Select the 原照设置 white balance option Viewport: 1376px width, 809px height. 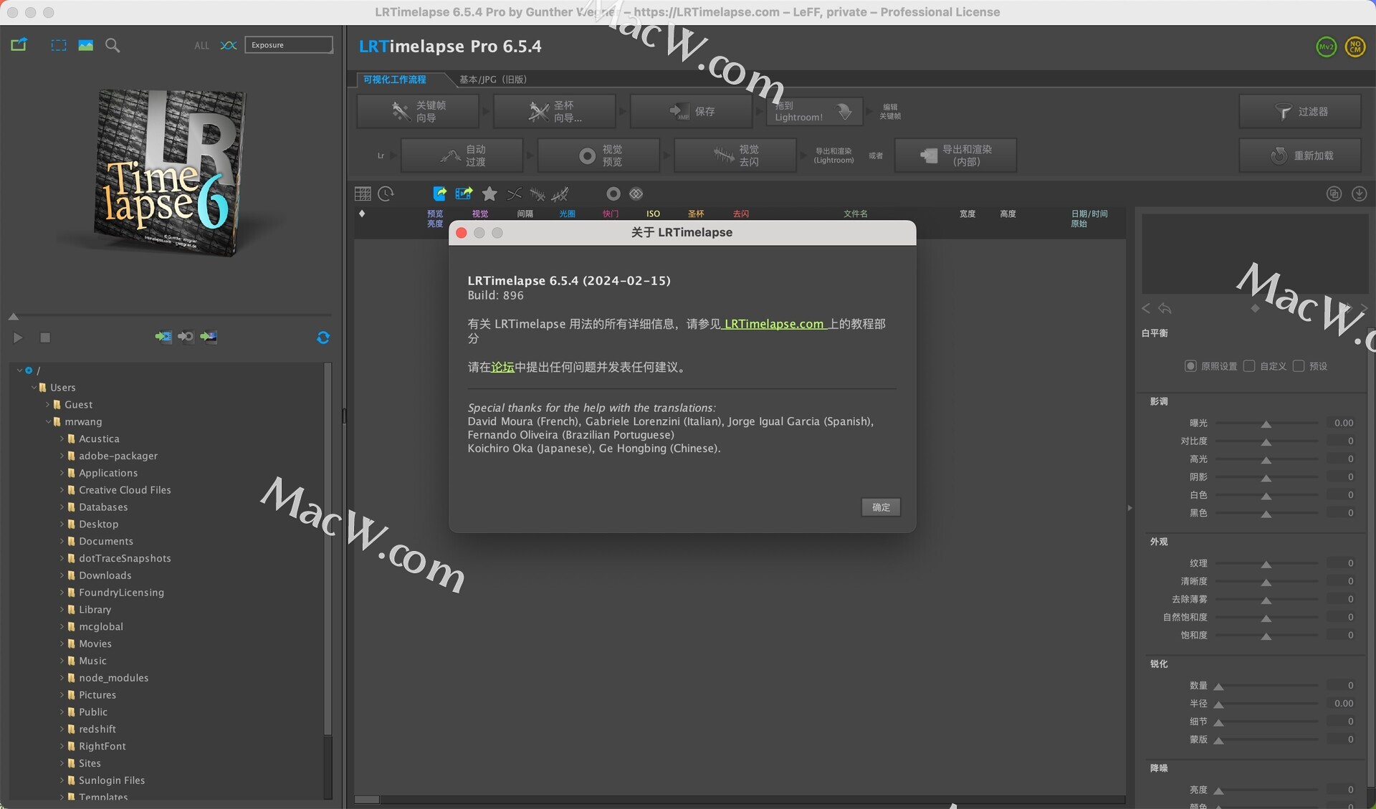[x=1190, y=366]
